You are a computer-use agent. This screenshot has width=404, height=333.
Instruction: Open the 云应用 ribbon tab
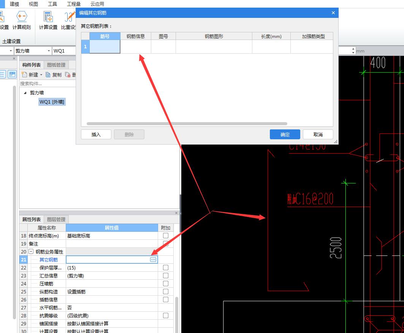click(x=97, y=4)
